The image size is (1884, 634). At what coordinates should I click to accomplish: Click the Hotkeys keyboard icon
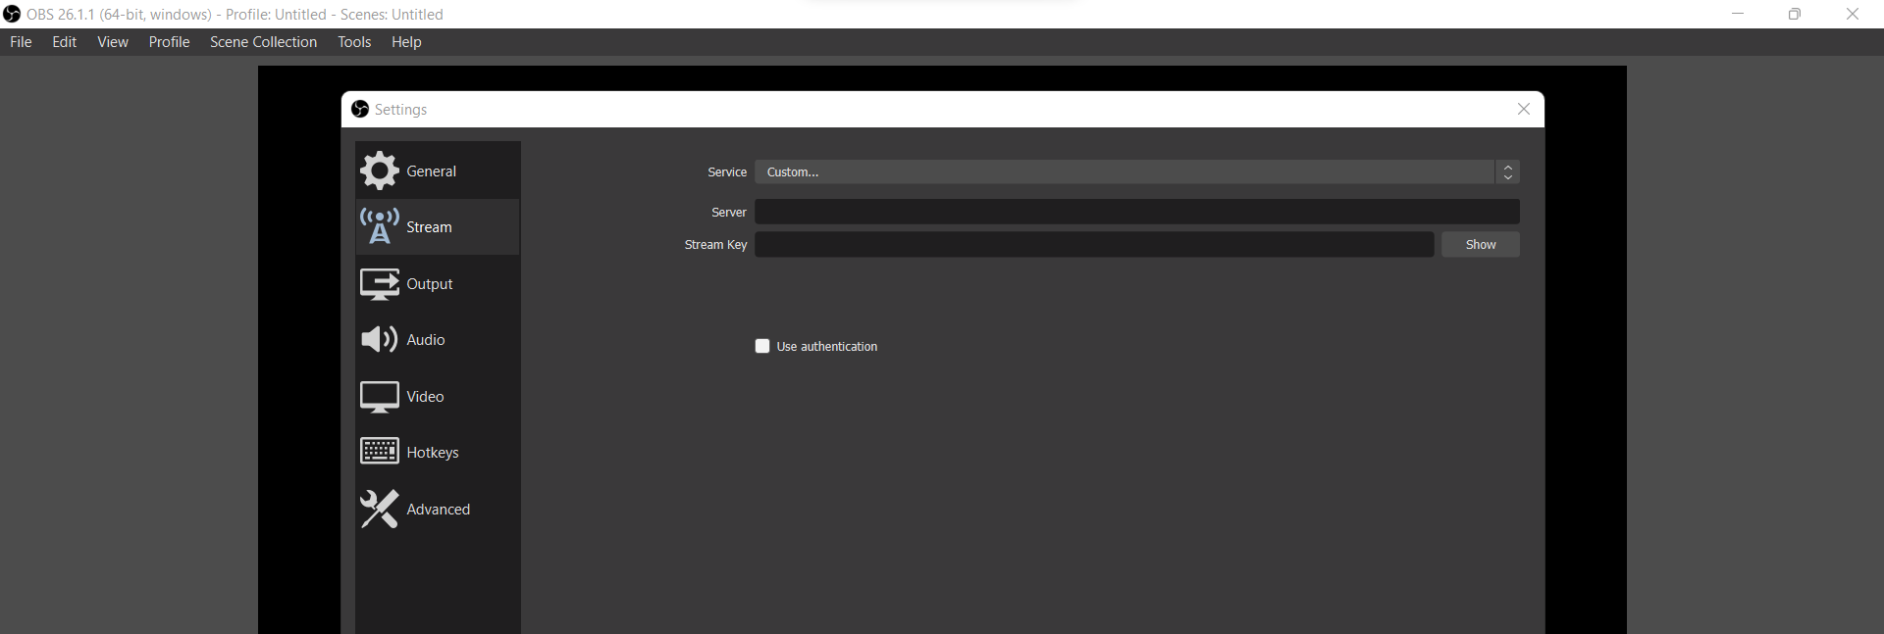point(380,452)
